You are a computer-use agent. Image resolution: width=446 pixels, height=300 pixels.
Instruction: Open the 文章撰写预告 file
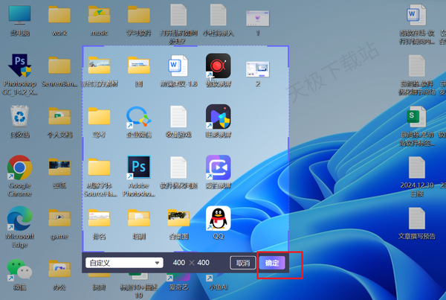pos(417,219)
